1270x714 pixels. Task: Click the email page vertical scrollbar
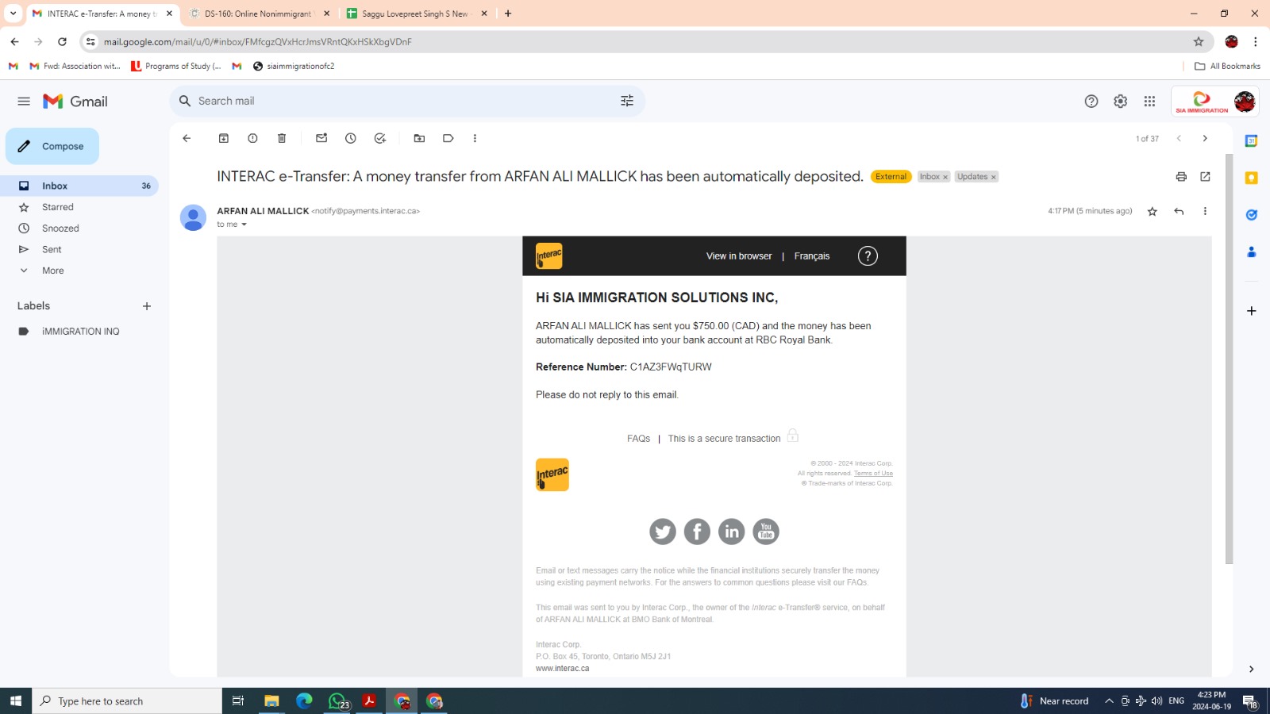coord(1230,359)
